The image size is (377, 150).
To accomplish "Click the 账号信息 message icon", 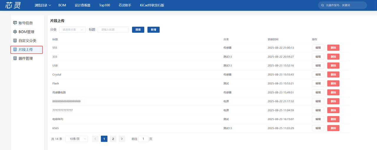I will pyautogui.click(x=15, y=23).
